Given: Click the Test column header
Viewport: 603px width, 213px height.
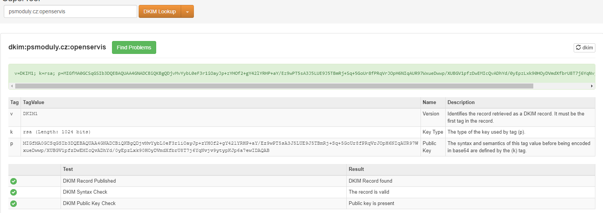Looking at the screenshot, I should 68,169.
